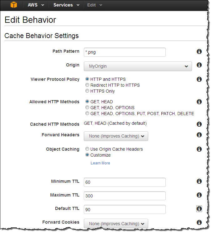The image size is (212, 233).
Task: Select Redirect HTTP to HTTPS option
Action: click(x=87, y=85)
